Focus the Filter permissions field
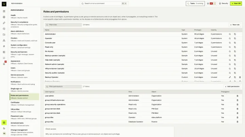Image resolution: width=245 pixels, height=137 pixels. tap(63, 87)
